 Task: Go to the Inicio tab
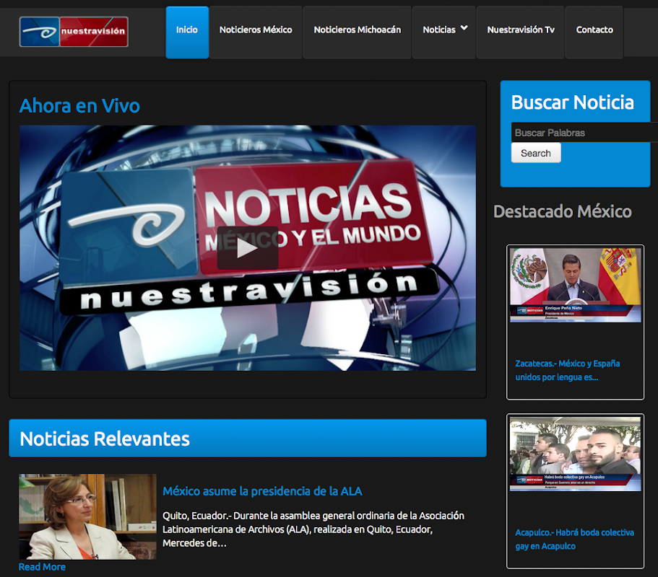[187, 32]
